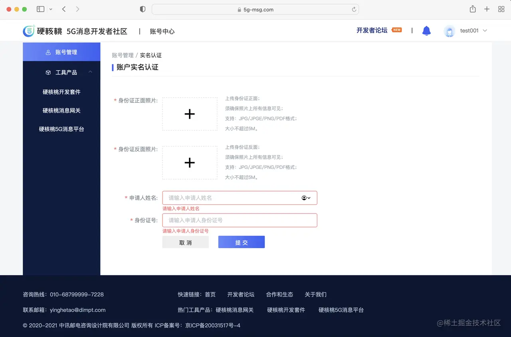Click the ICP number 京ICP备20031517号-4
The image size is (511, 337).
click(x=213, y=325)
